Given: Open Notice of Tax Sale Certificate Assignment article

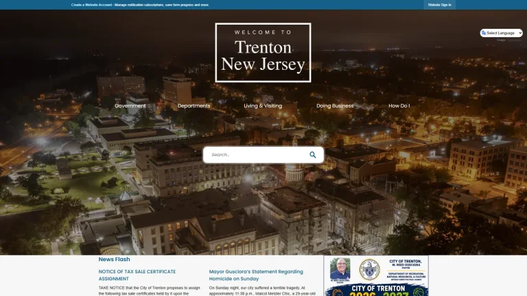Looking at the screenshot, I should (137, 275).
